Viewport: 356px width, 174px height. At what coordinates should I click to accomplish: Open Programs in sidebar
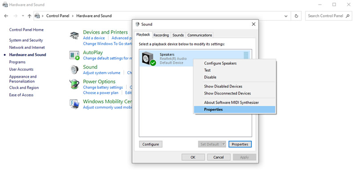click(17, 62)
